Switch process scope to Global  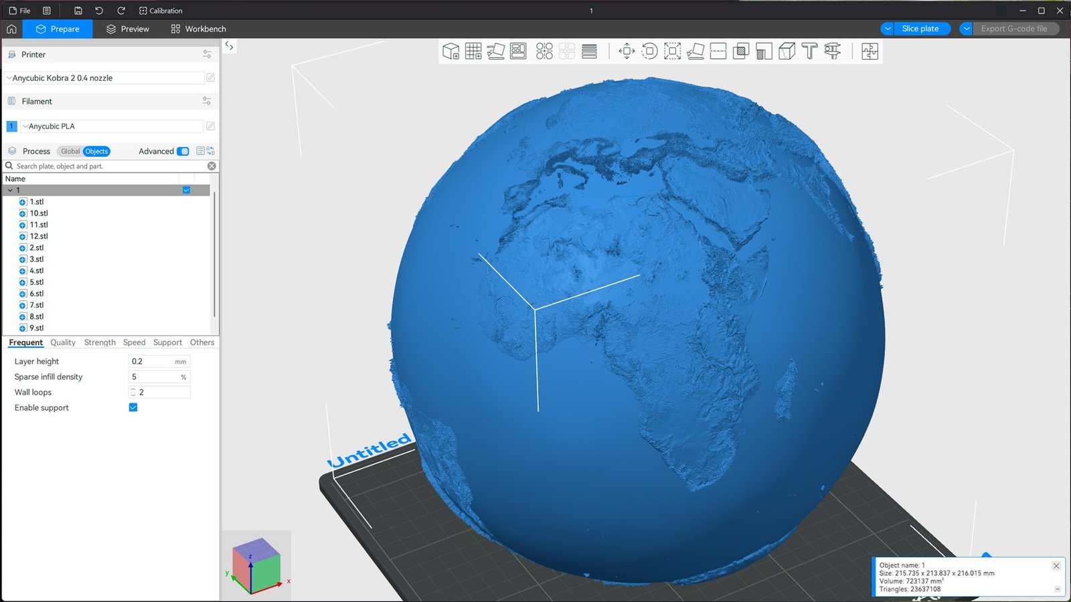70,151
